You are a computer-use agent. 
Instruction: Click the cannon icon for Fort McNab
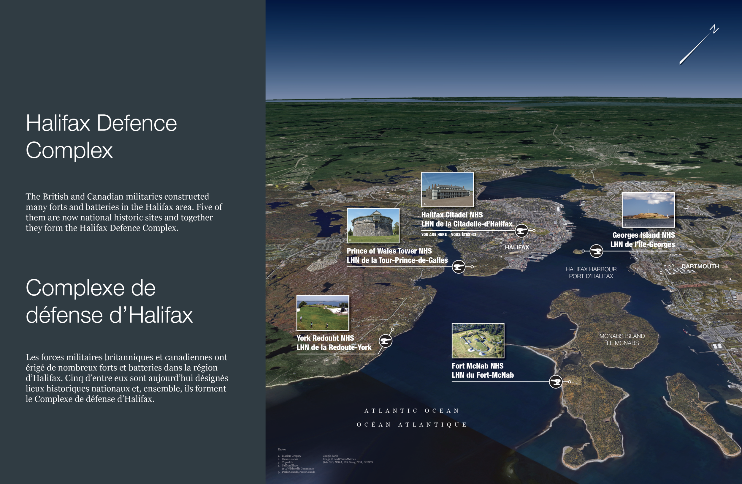click(556, 382)
